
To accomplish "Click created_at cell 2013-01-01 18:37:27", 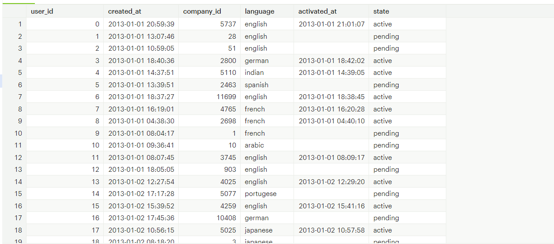I will click(x=141, y=97).
